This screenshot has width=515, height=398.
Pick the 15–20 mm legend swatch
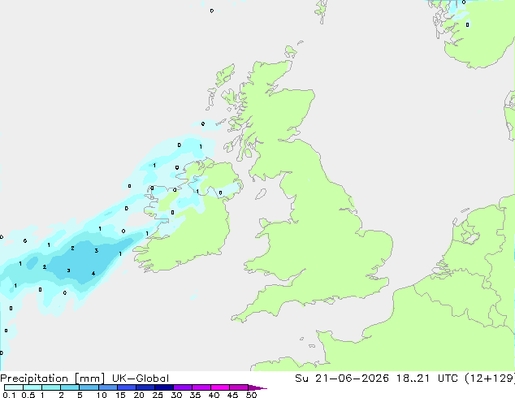tap(127, 387)
